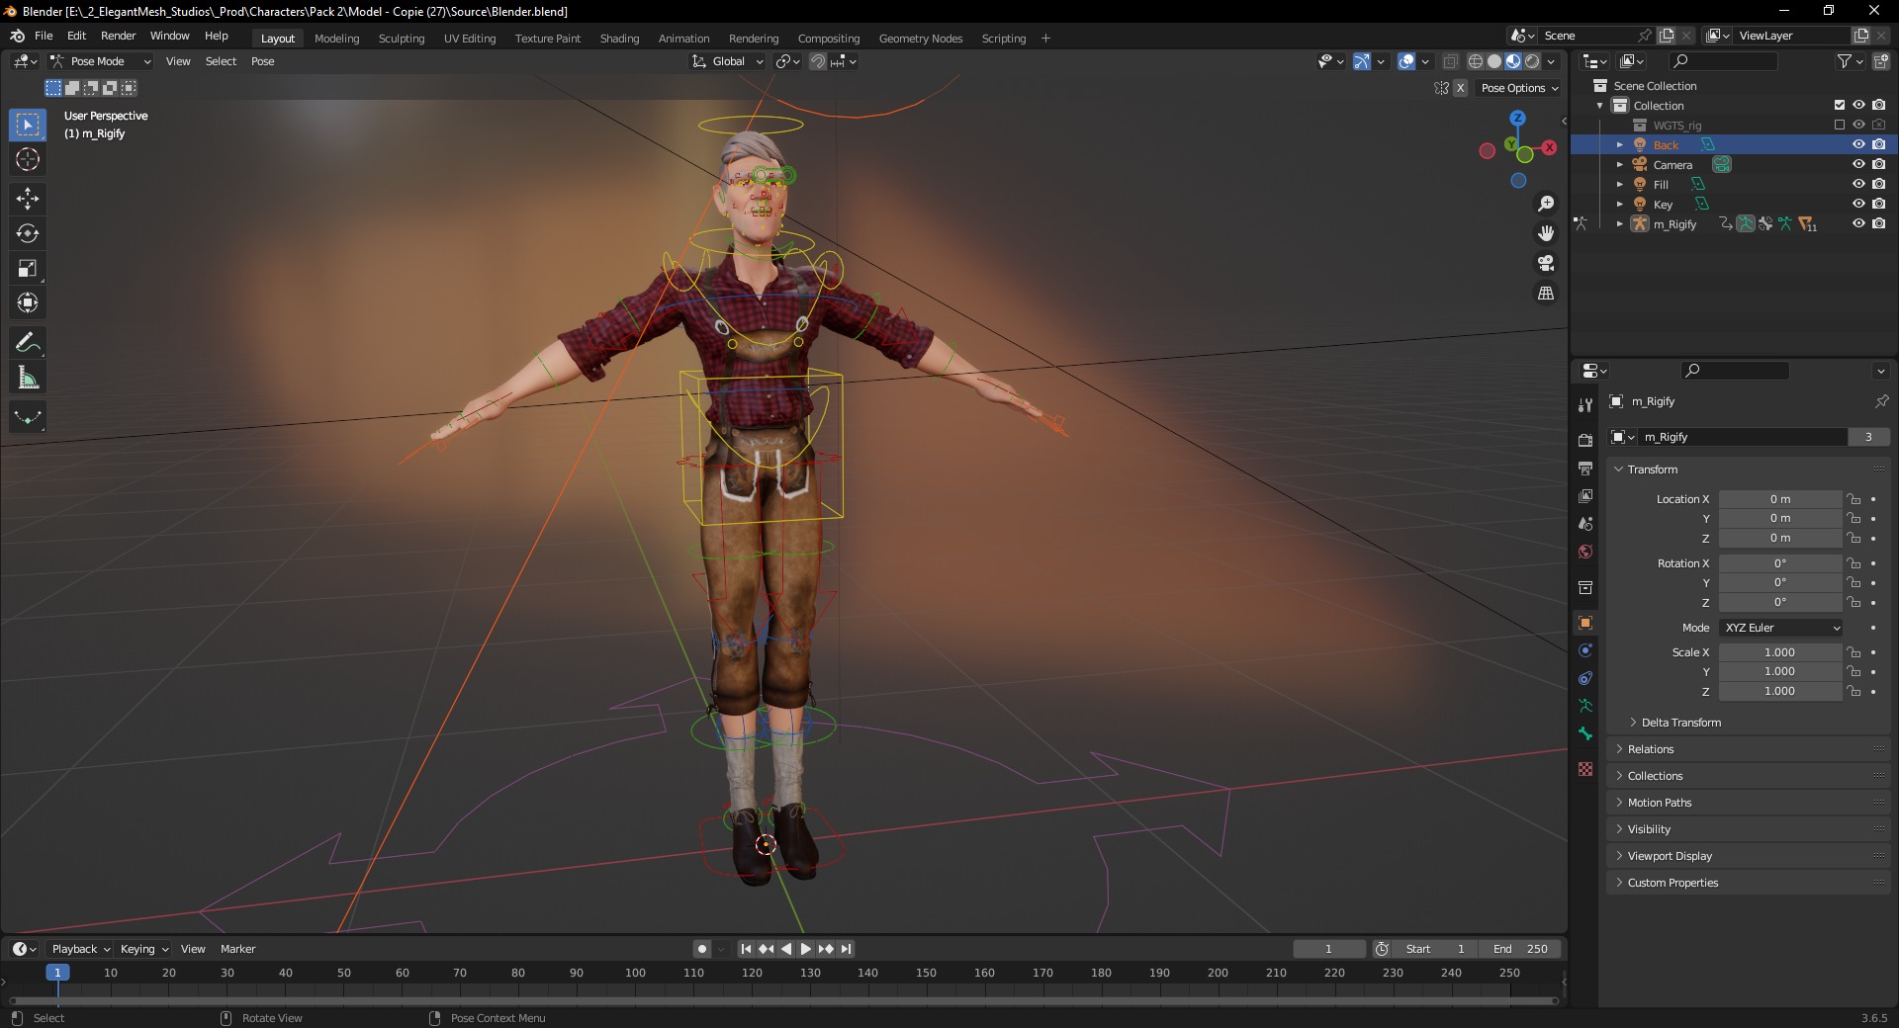
Task: Open the World properties tab
Action: [1585, 552]
